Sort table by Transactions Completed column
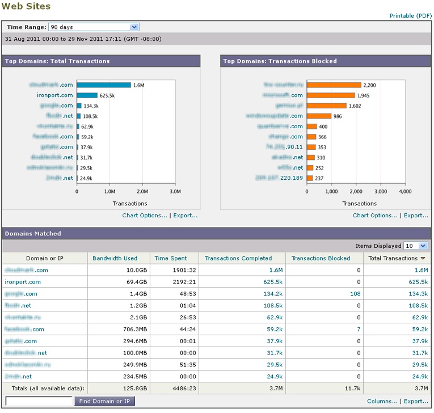 point(238,258)
